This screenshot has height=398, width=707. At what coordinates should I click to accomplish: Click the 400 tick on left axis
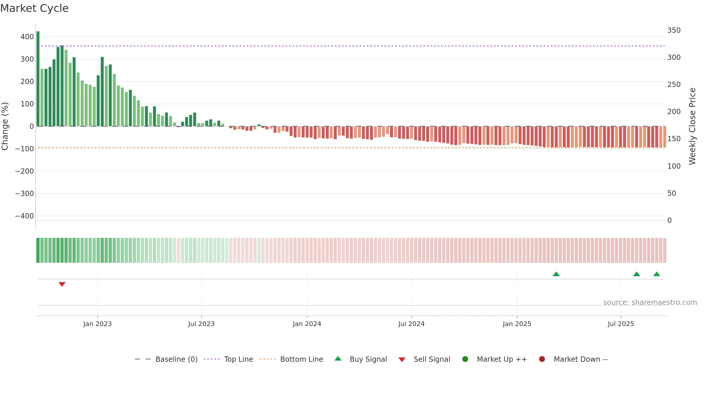pyautogui.click(x=27, y=37)
